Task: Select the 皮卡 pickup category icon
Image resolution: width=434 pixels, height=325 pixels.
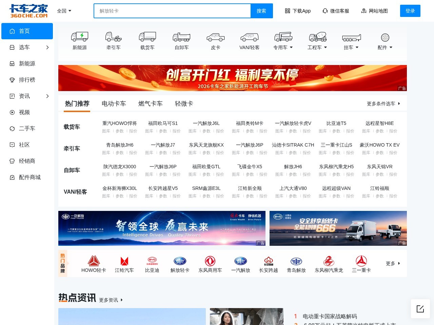Action: coord(216,40)
